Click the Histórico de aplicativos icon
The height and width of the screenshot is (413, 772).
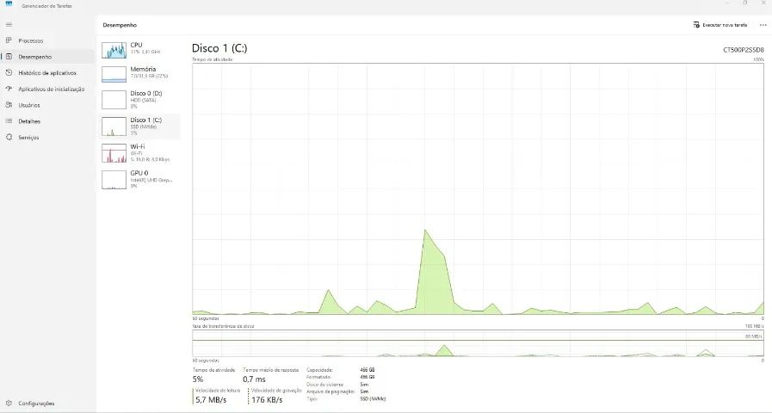point(9,72)
